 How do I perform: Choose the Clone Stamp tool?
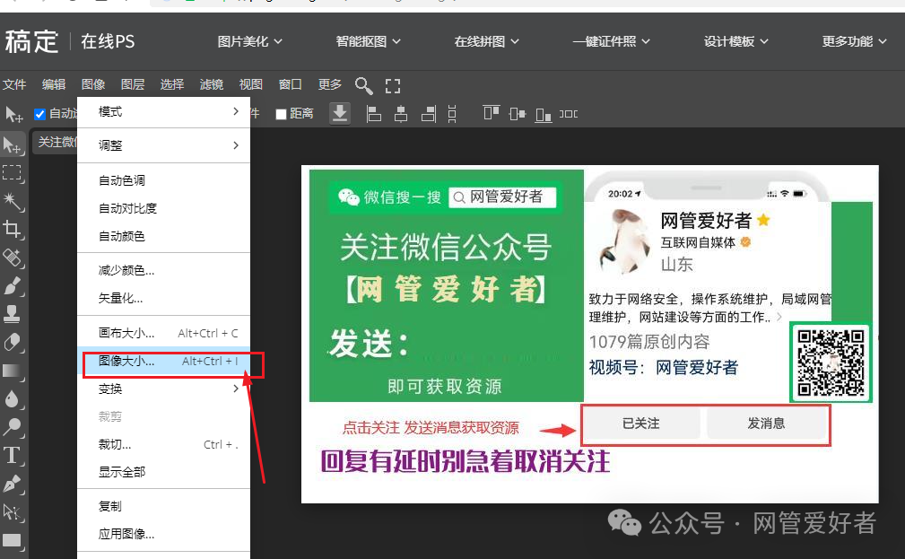pyautogui.click(x=13, y=314)
